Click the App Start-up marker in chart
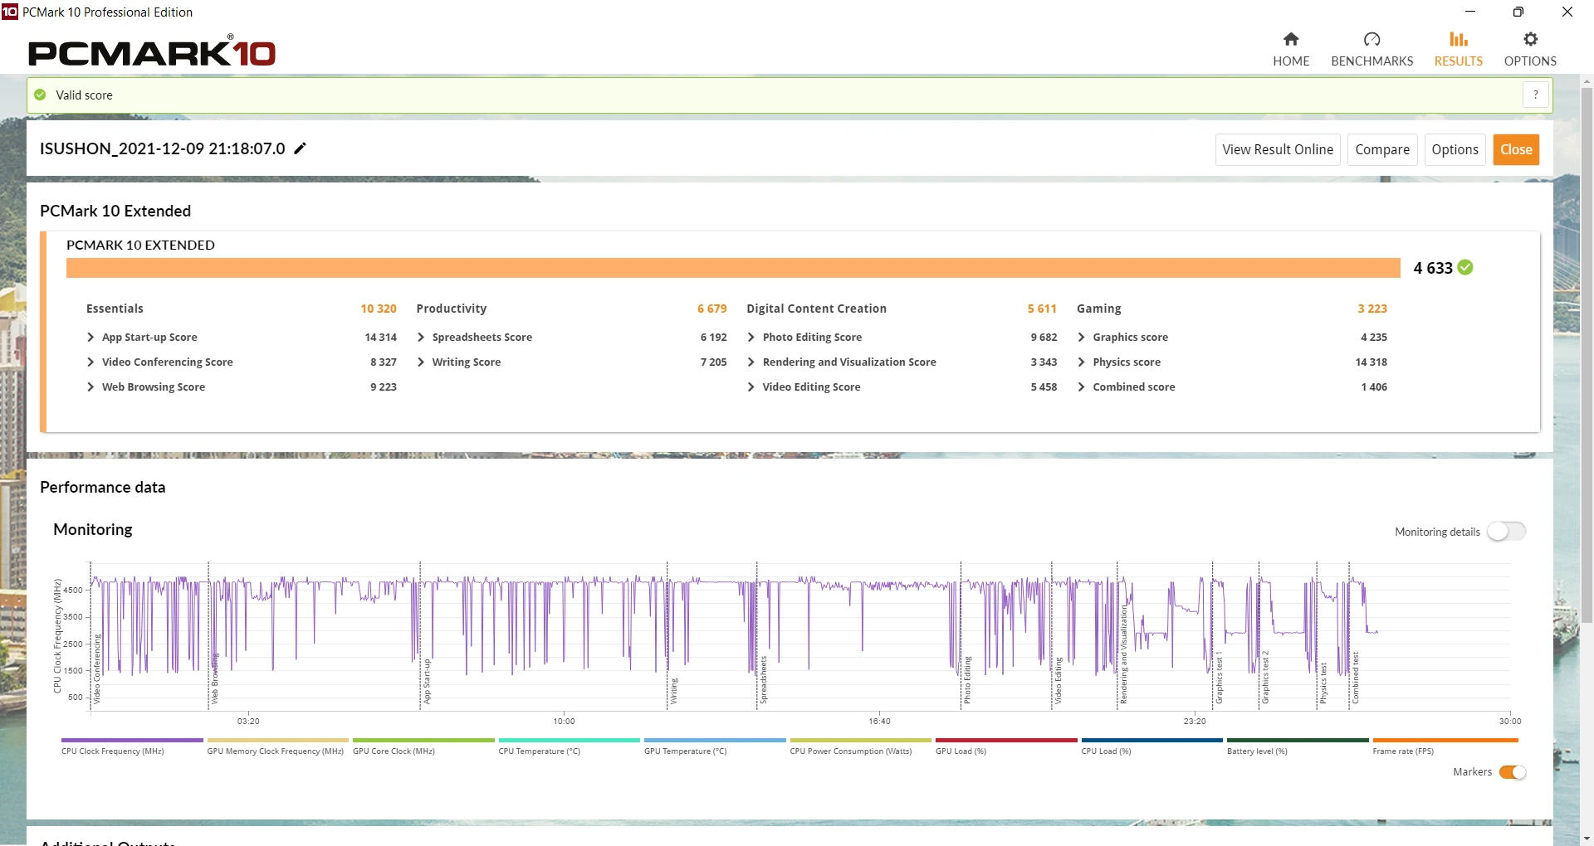1594x846 pixels. click(427, 682)
